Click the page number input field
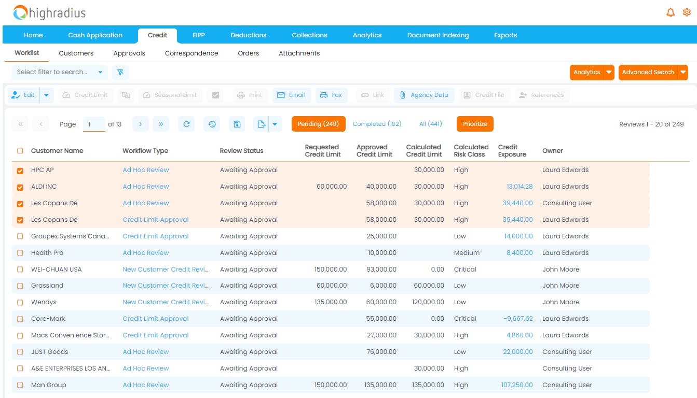 pos(94,124)
